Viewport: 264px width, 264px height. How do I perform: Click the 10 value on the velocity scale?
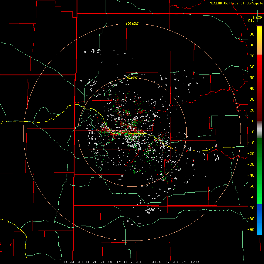[x=252, y=121]
